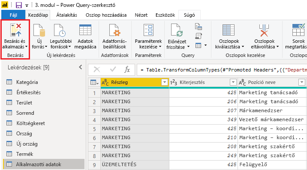The width and height of the screenshot is (307, 170).
Task: Click Adatok megadása enter data icon
Action: [x=85, y=30]
